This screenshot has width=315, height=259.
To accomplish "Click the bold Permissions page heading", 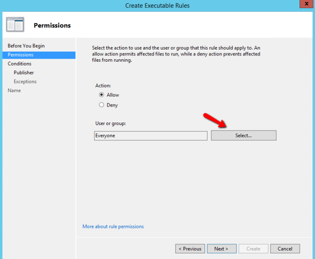I will point(52,25).
